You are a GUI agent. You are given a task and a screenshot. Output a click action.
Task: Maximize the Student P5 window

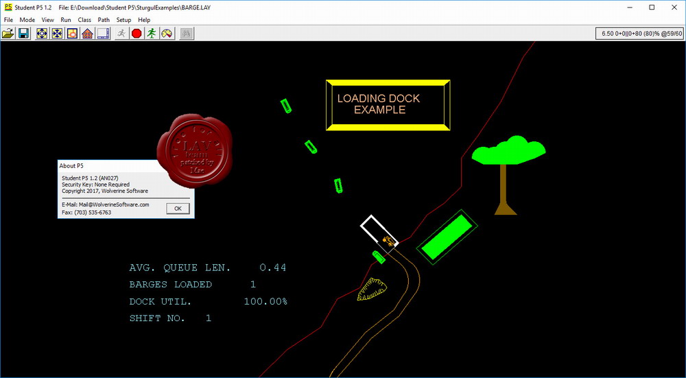coord(652,8)
